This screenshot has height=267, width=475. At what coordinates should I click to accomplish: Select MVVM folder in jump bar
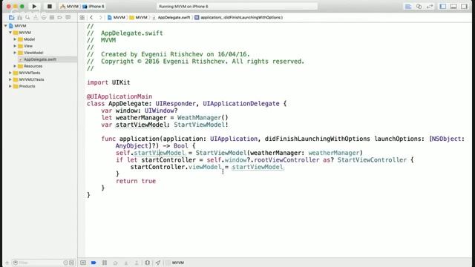pyautogui.click(x=139, y=18)
